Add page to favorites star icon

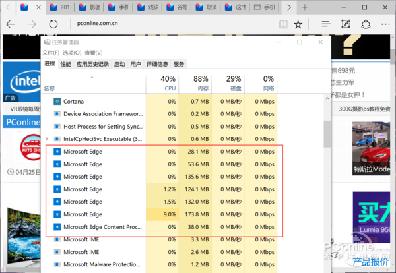(x=298, y=24)
